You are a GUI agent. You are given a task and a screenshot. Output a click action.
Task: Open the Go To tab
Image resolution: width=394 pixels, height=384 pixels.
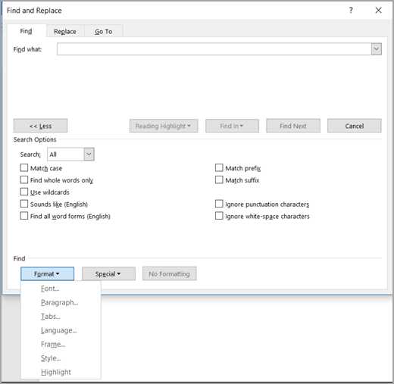pyautogui.click(x=103, y=31)
